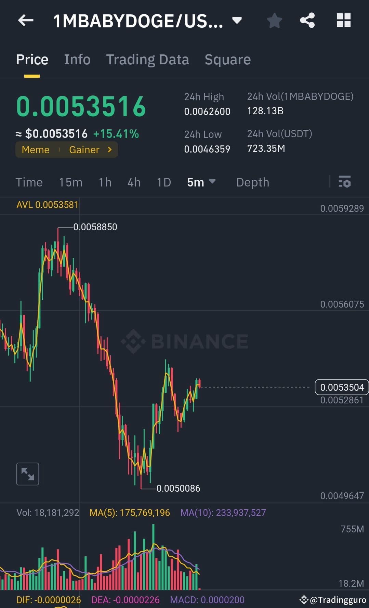Favorite the 1MBABYDOGE/USDT pair via star icon

pos(274,21)
